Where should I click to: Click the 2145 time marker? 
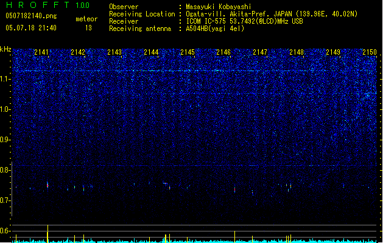pyautogui.click(x=188, y=52)
